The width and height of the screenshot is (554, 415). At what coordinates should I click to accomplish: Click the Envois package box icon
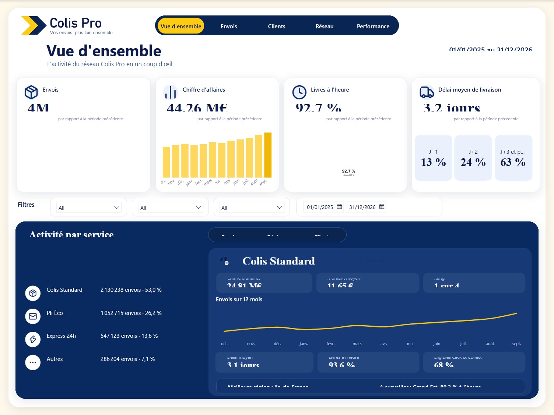[31, 92]
